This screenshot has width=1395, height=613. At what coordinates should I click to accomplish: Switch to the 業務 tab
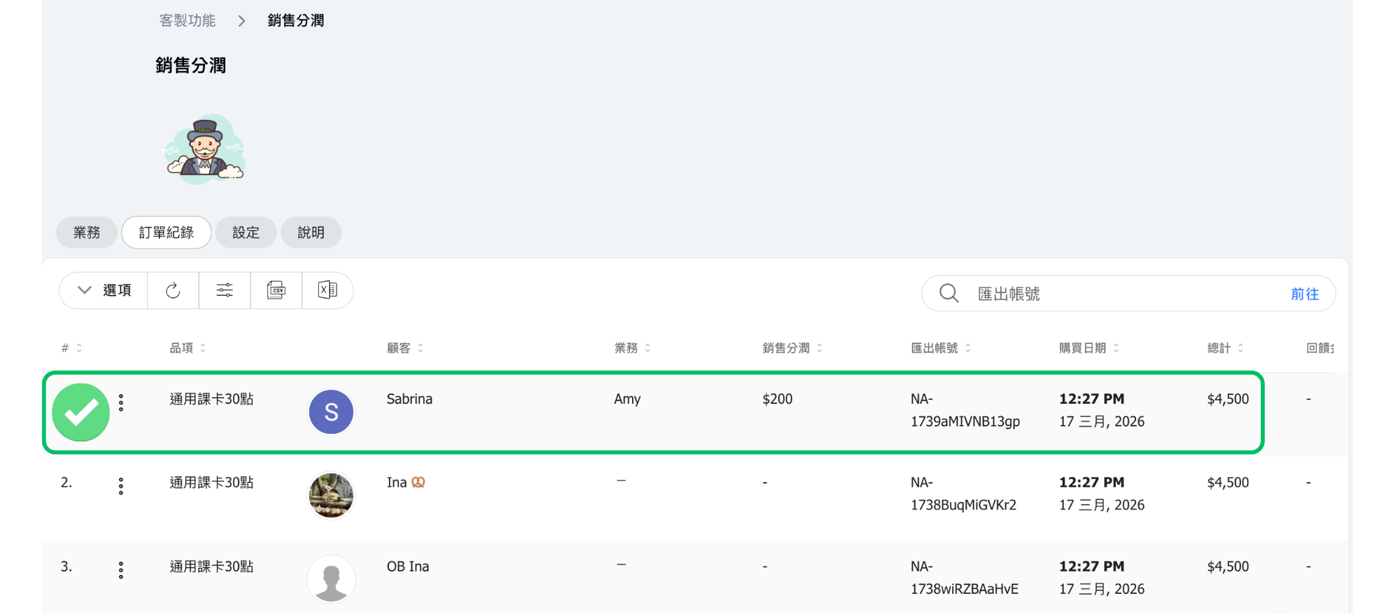(87, 233)
